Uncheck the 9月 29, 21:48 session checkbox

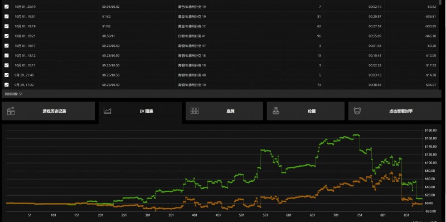coord(7,75)
